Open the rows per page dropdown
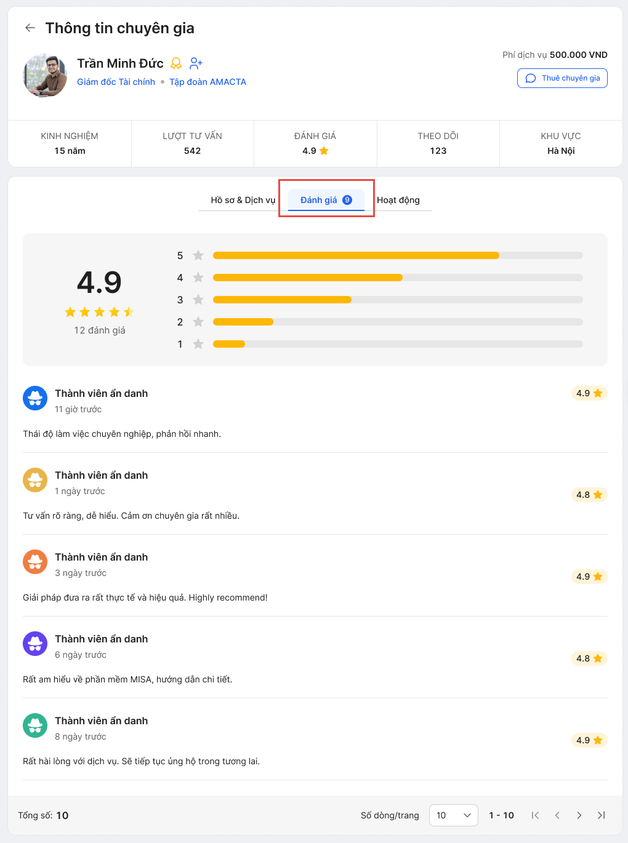This screenshot has width=628, height=843. [x=454, y=815]
